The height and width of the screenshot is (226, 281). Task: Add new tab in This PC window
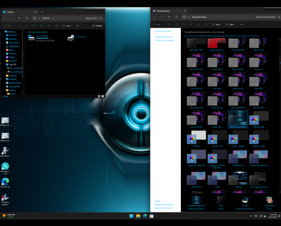pos(42,12)
